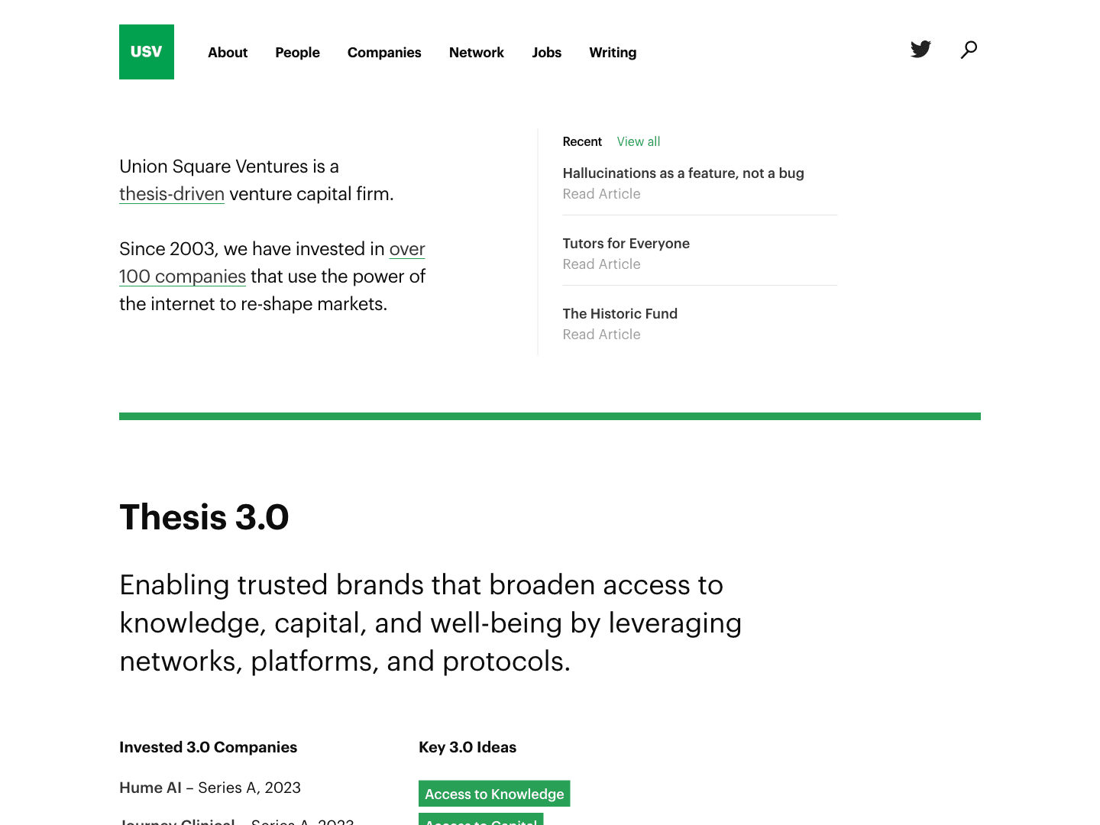1100x825 pixels.
Task: Open the About menu item
Action: (x=228, y=53)
